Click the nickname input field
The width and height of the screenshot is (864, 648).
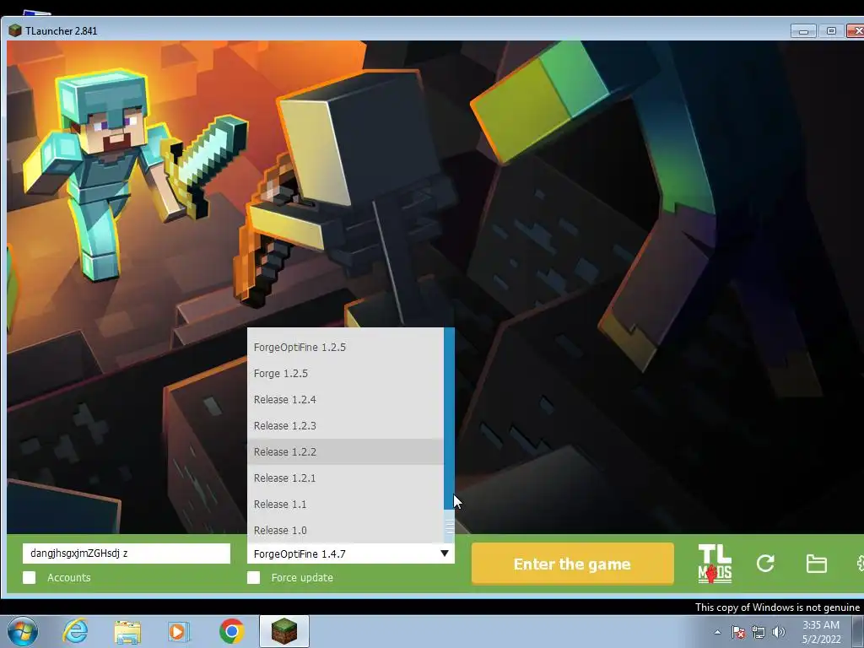127,553
